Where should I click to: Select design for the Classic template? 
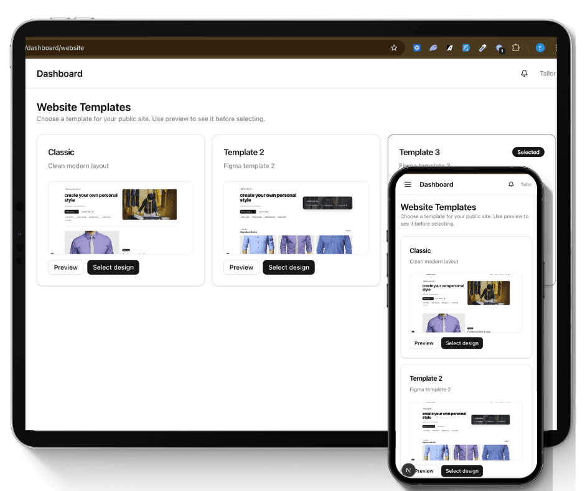click(x=113, y=267)
